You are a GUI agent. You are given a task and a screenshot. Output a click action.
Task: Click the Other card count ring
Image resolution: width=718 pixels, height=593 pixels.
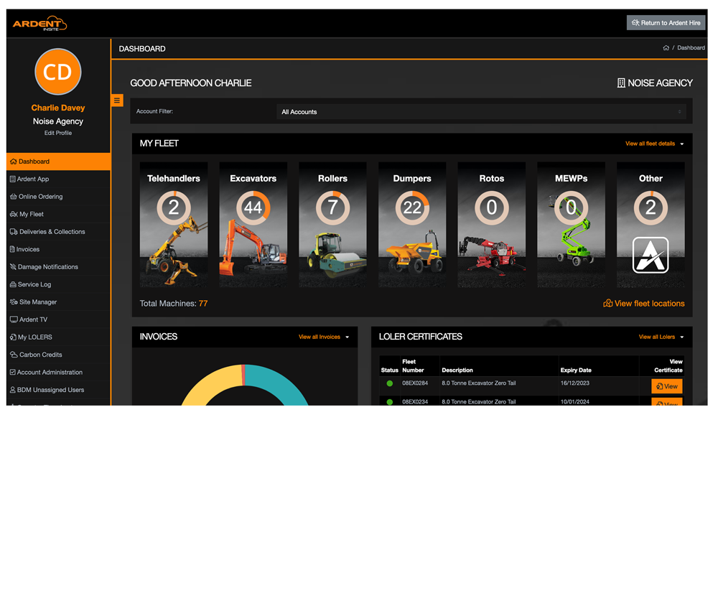tap(651, 208)
